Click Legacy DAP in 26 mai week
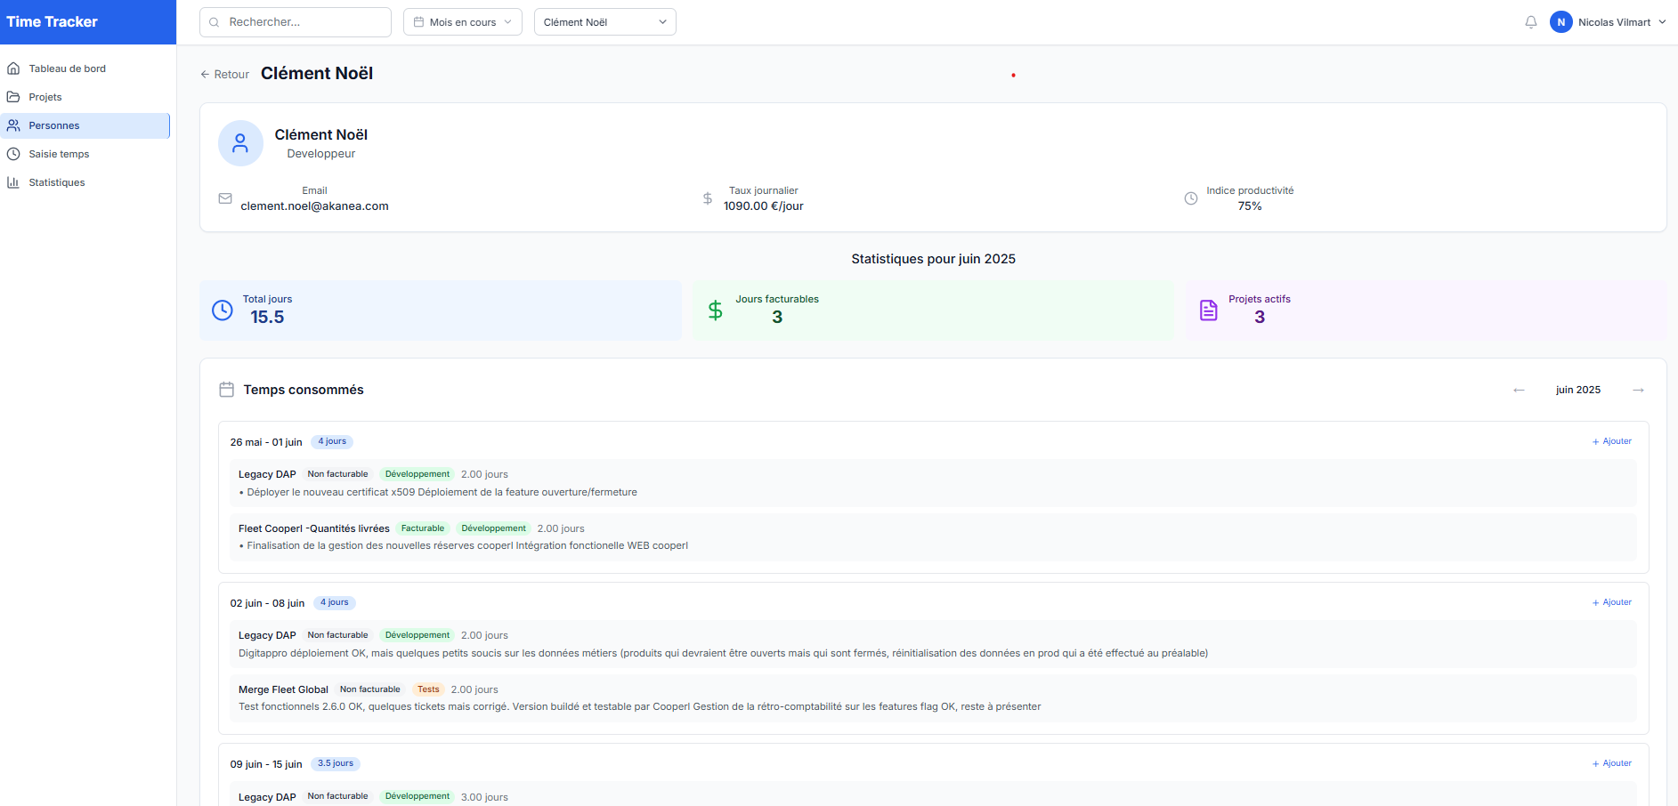This screenshot has width=1678, height=806. pyautogui.click(x=267, y=474)
